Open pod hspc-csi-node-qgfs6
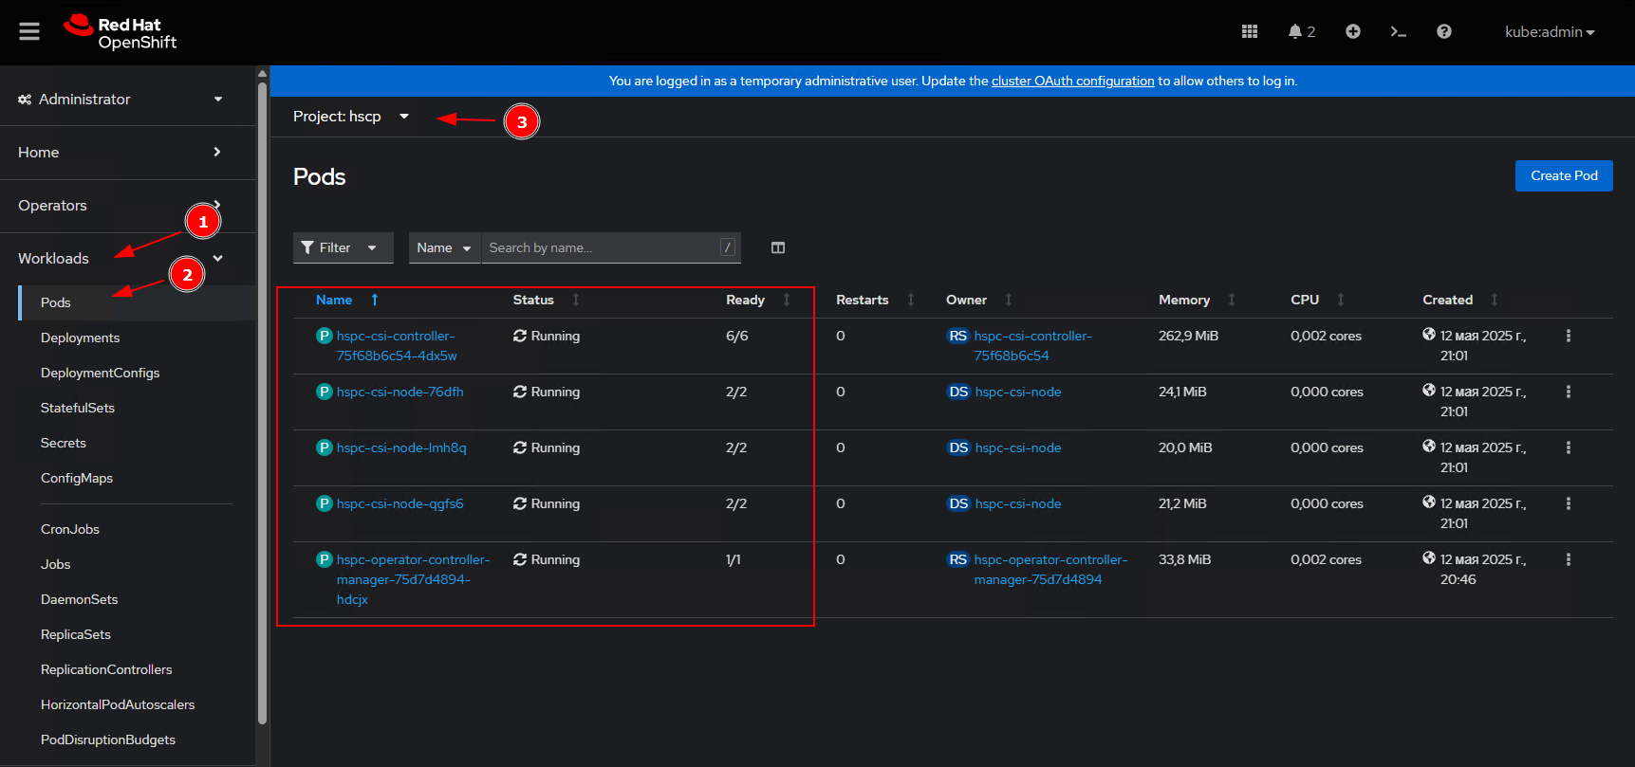Image resolution: width=1635 pixels, height=767 pixels. pyautogui.click(x=400, y=503)
